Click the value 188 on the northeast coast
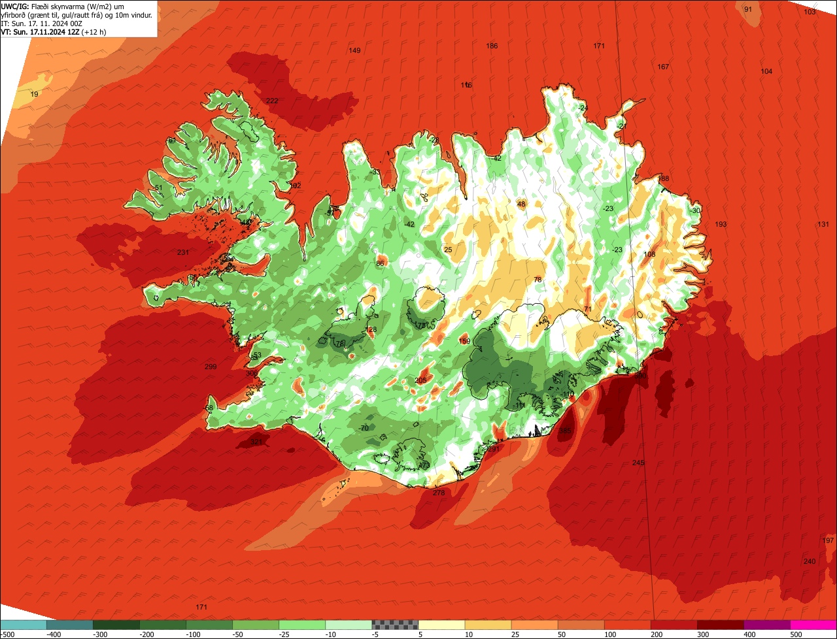 (x=663, y=179)
